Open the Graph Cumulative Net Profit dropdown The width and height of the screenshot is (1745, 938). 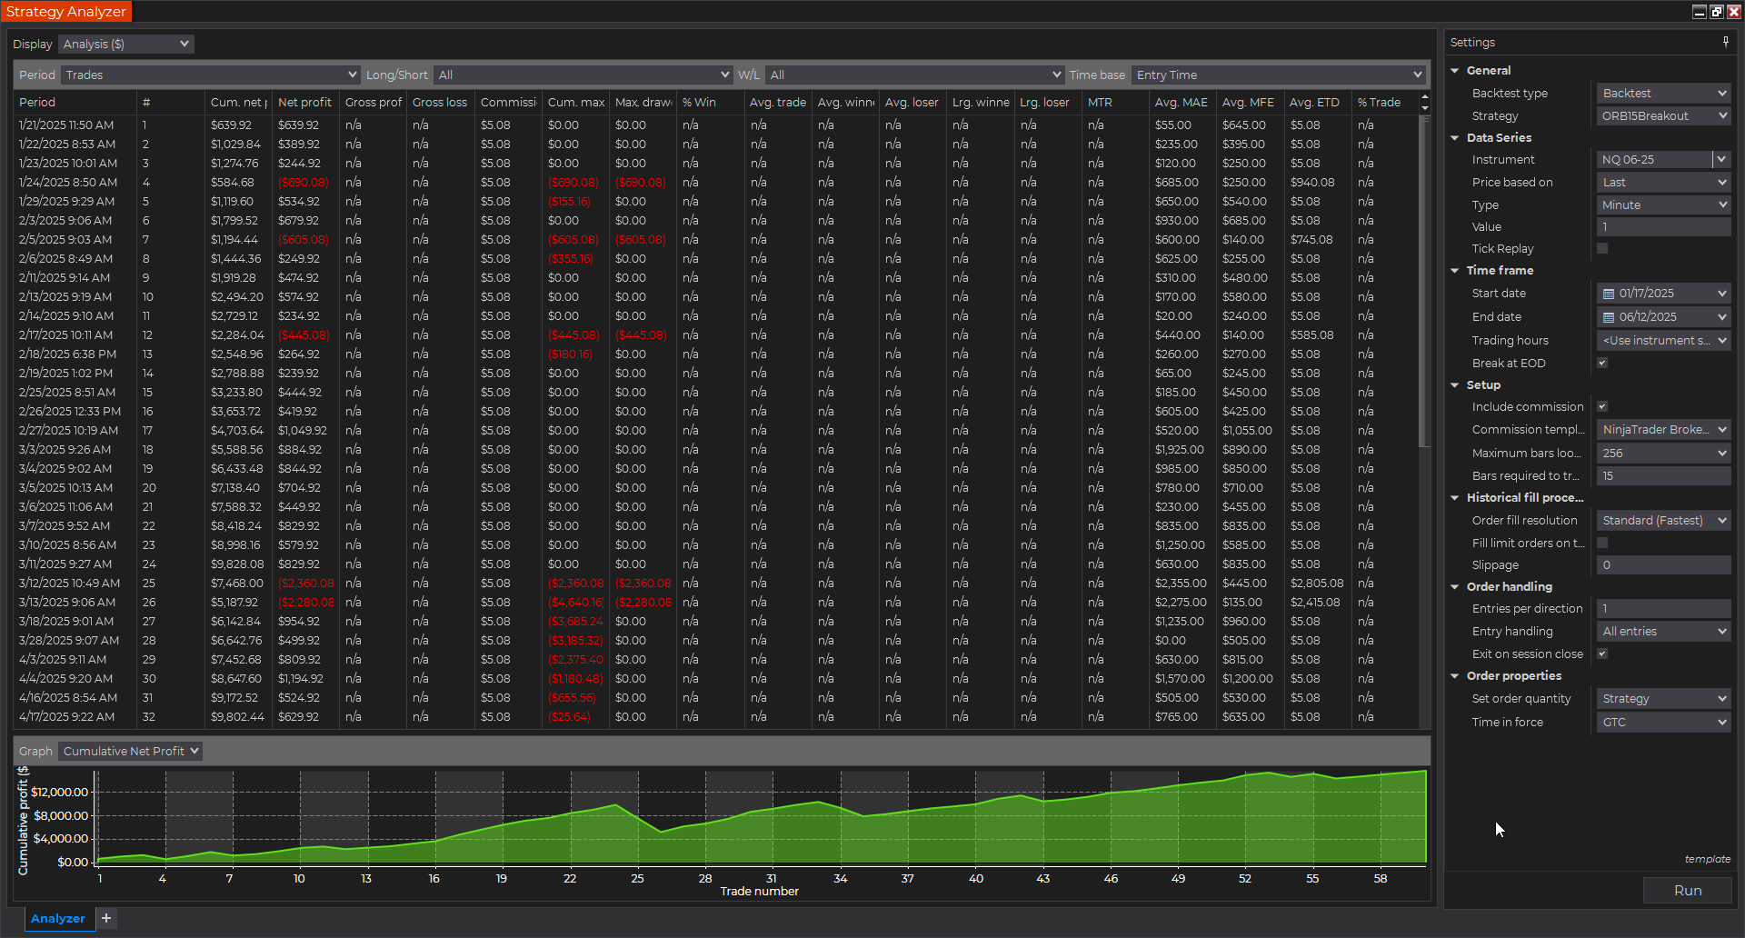[x=130, y=751]
